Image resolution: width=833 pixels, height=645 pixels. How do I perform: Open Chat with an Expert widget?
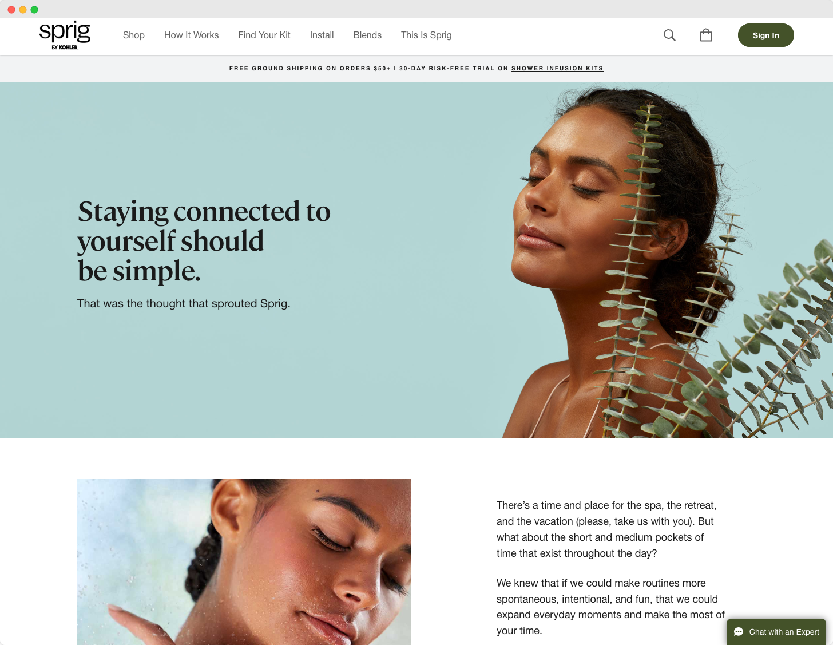pos(776,632)
